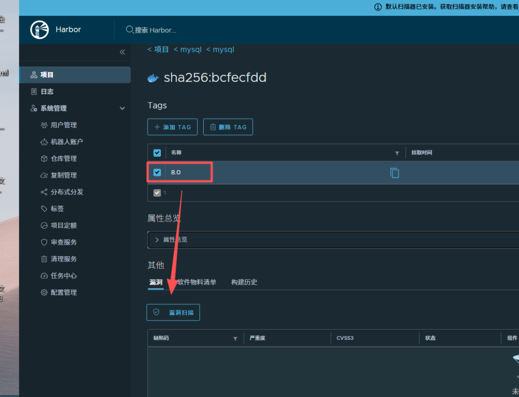Viewport: 519px width, 397px height.
Task: Click the 审查服务 shield icon
Action: coord(44,242)
